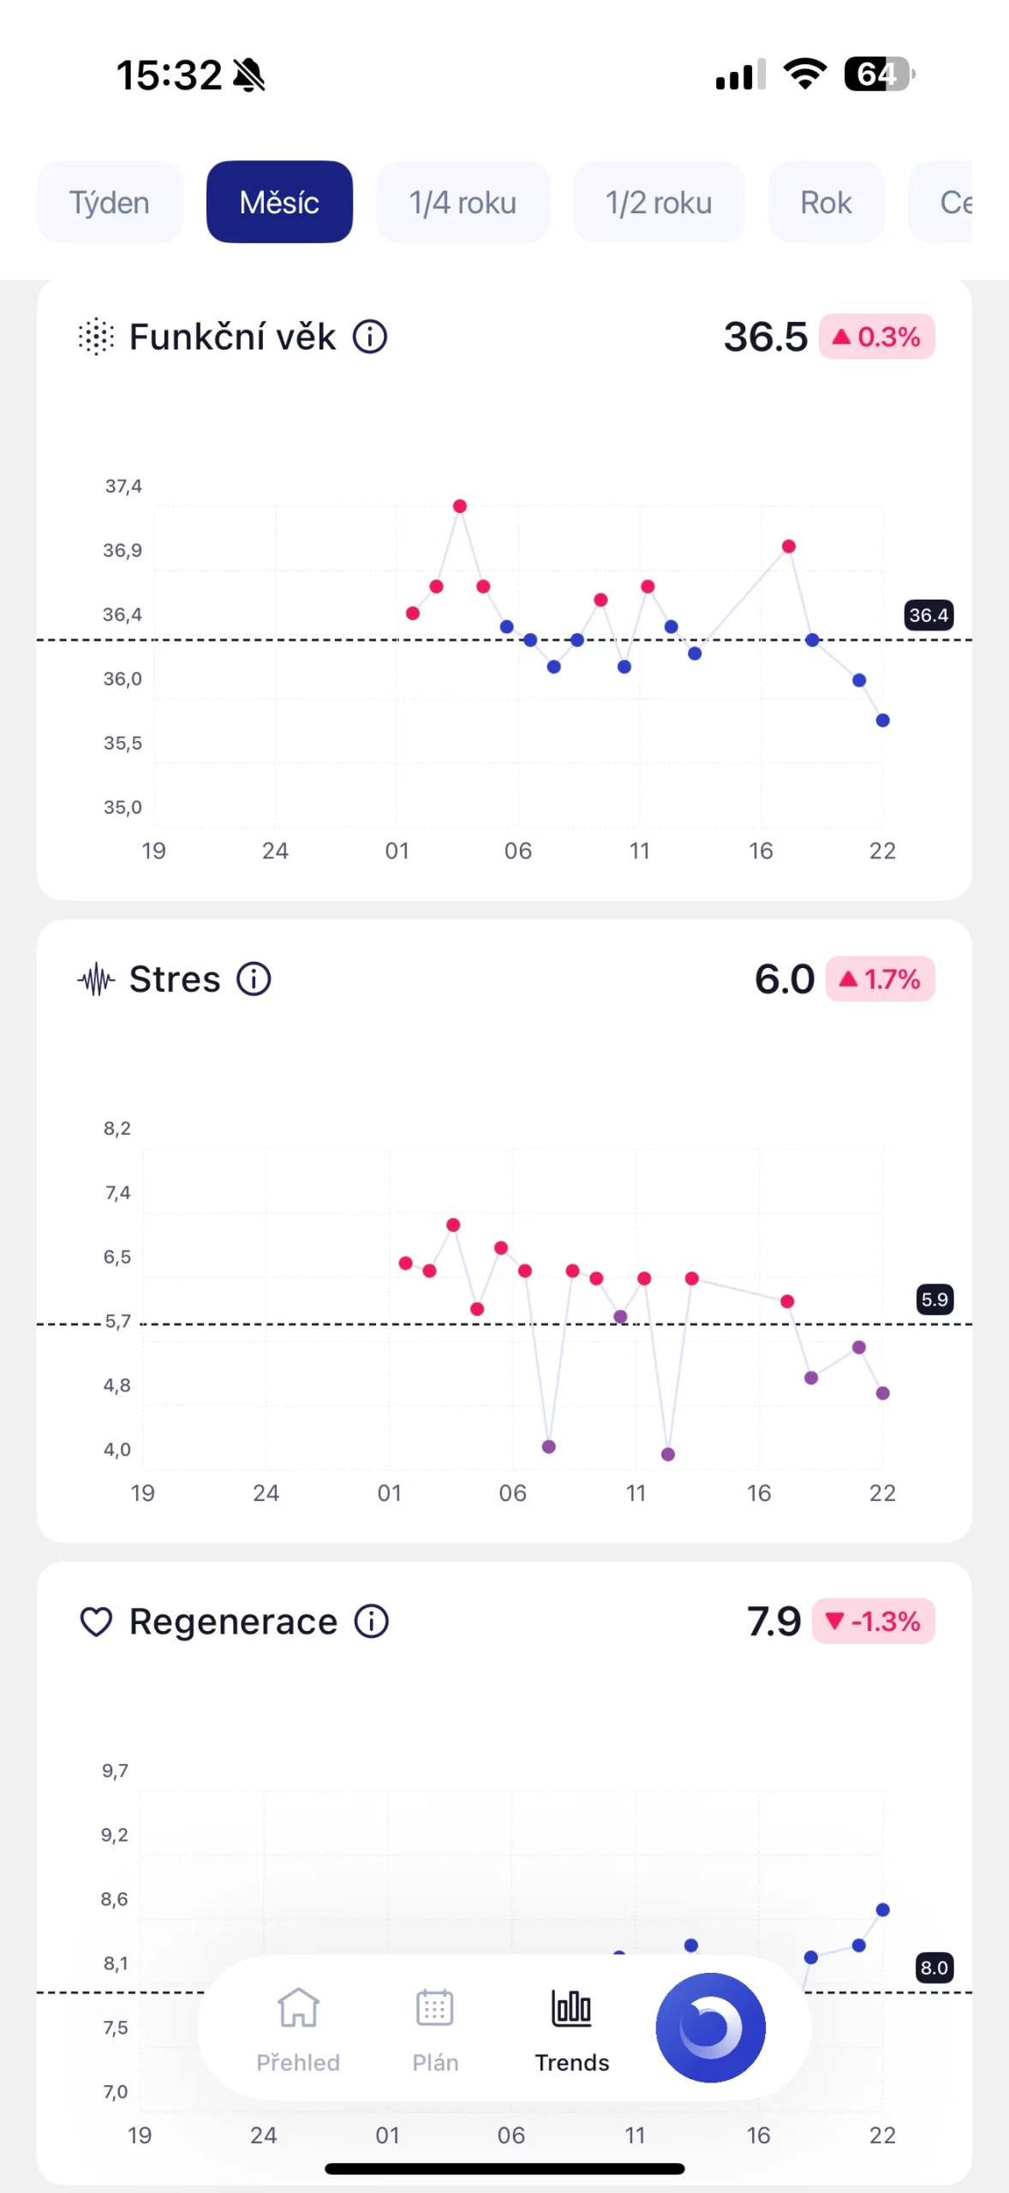Tap info icon next to Regenerace
This screenshot has width=1009, height=2193.
[x=372, y=1621]
